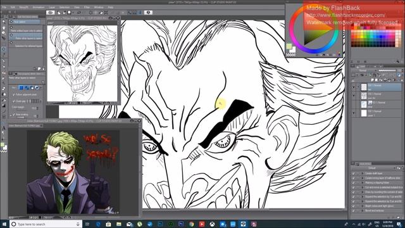Toggle visibility of the Layer 1 row

click(354, 113)
